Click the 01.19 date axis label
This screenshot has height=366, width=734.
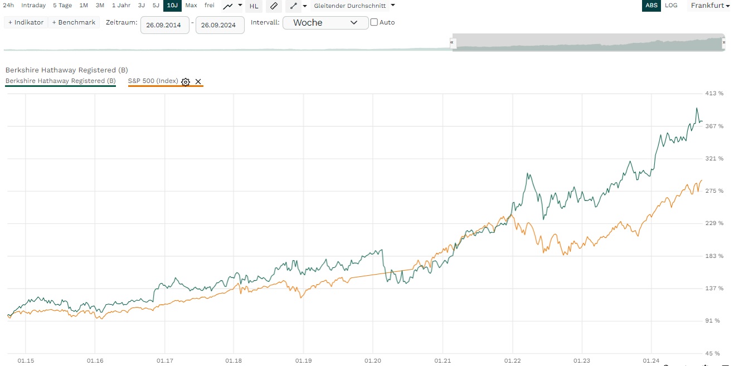point(303,361)
